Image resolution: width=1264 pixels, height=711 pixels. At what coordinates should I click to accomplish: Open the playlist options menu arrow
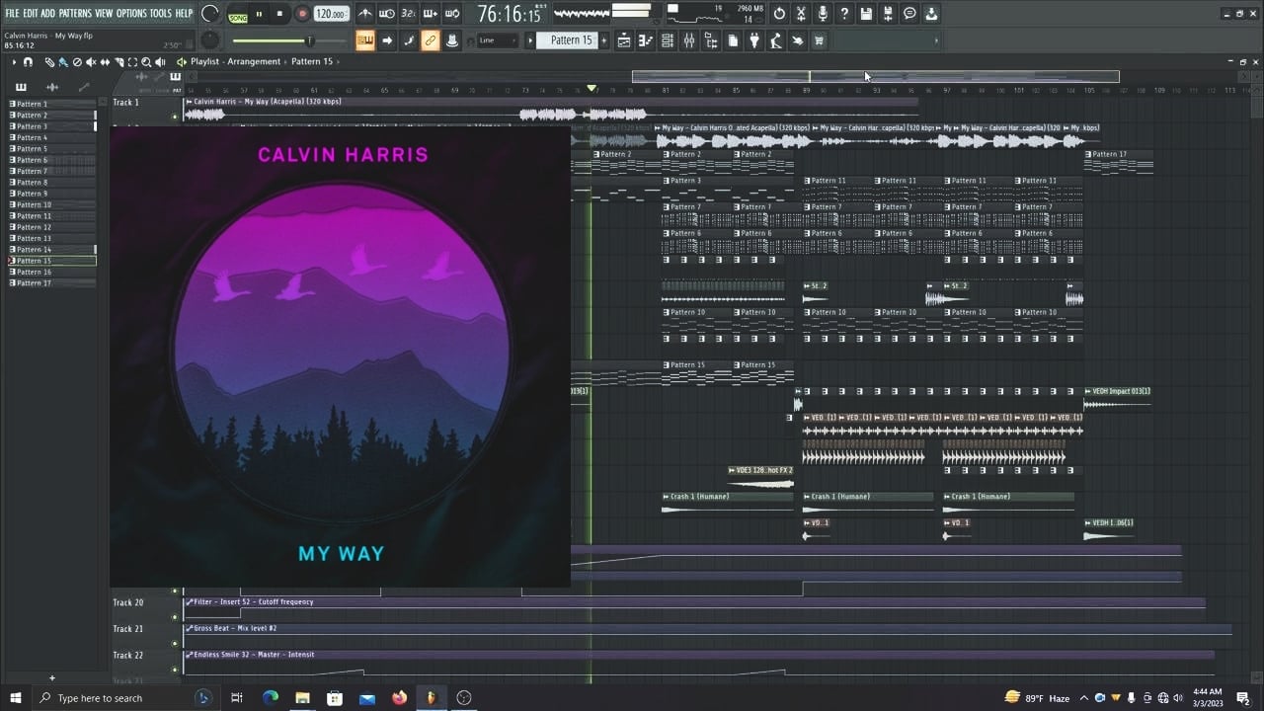[14, 61]
